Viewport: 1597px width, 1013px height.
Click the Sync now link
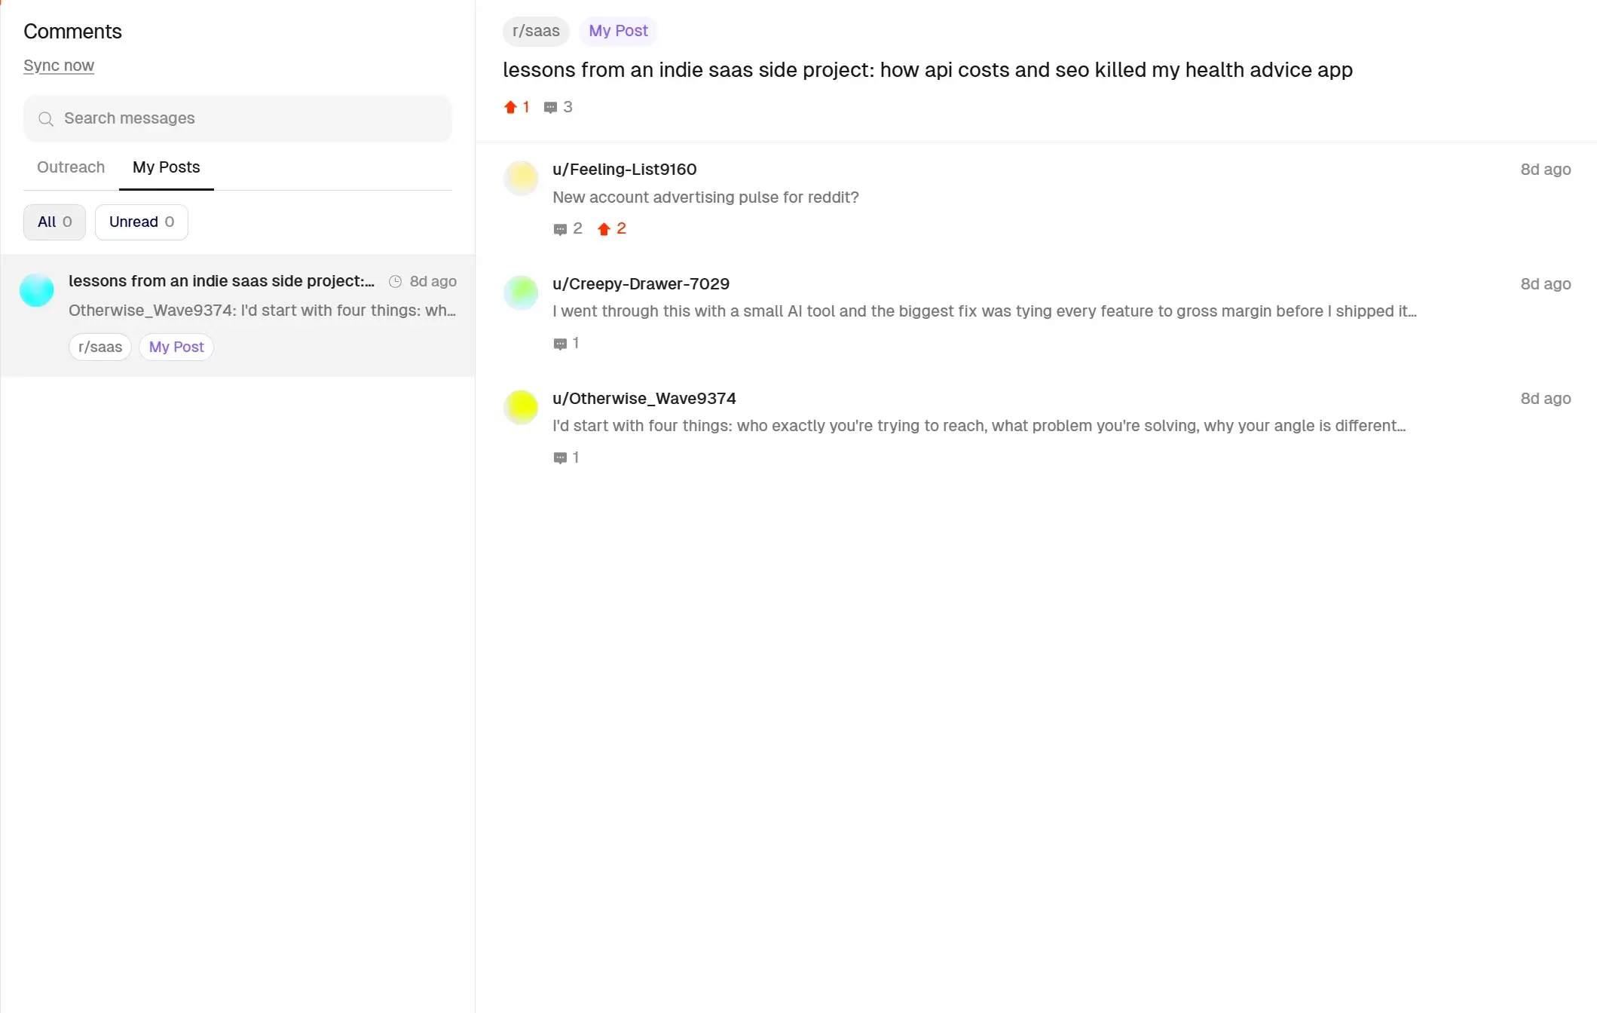[59, 66]
